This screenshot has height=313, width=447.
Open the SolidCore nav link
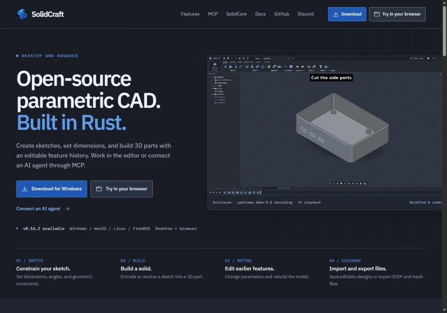(236, 14)
